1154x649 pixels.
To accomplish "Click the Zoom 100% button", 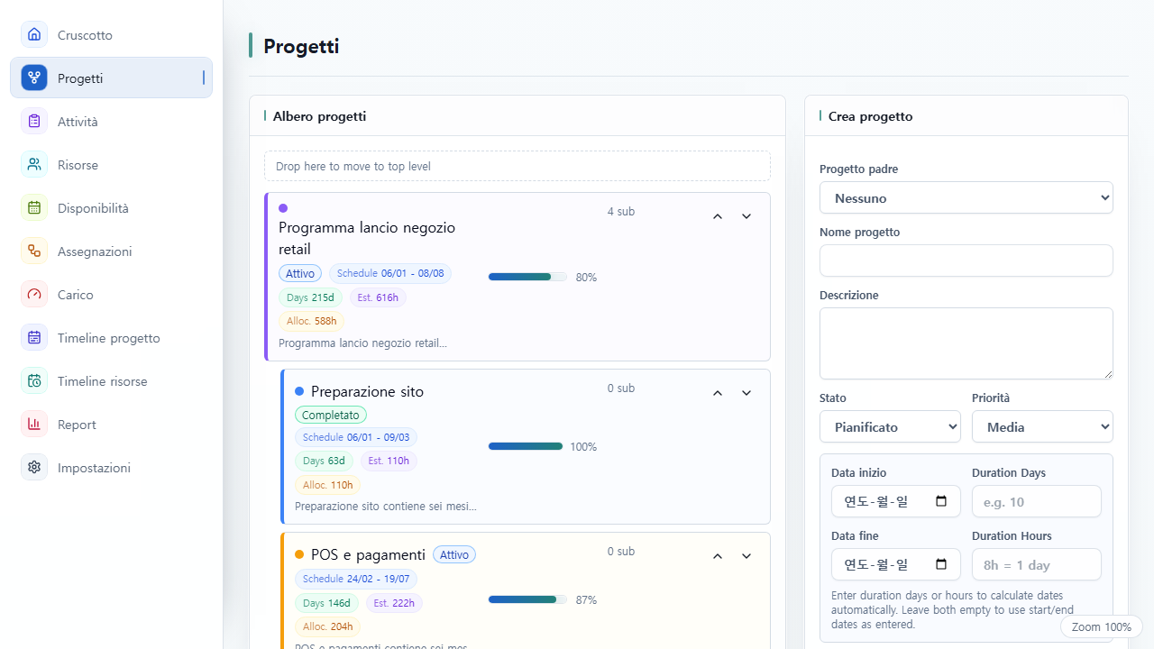I will pos(1102,626).
